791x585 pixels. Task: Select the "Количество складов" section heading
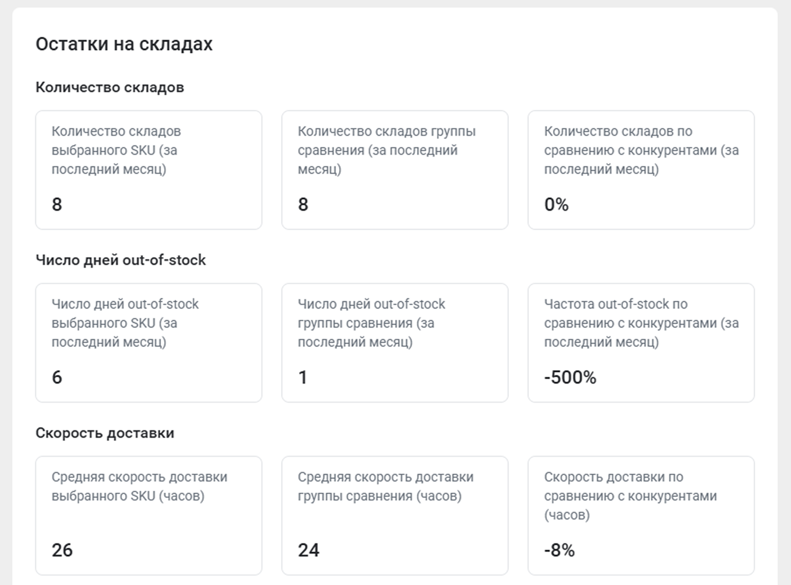click(110, 87)
